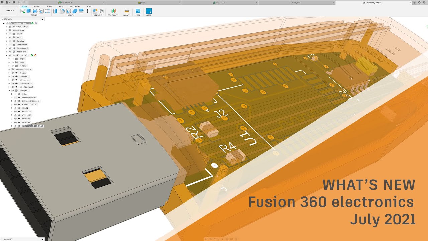Select the Offset Face tool
The height and width of the screenshot is (241, 428).
pyautogui.click(x=81, y=11)
